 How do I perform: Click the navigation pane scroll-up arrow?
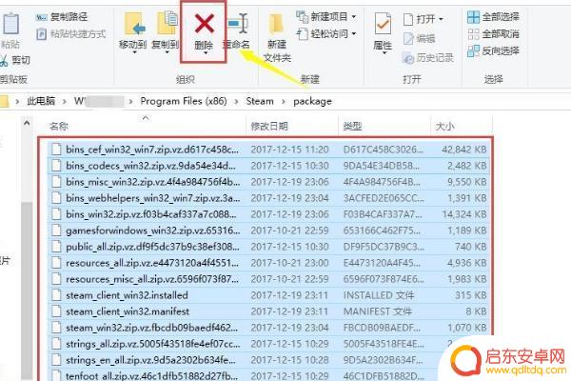(27, 123)
